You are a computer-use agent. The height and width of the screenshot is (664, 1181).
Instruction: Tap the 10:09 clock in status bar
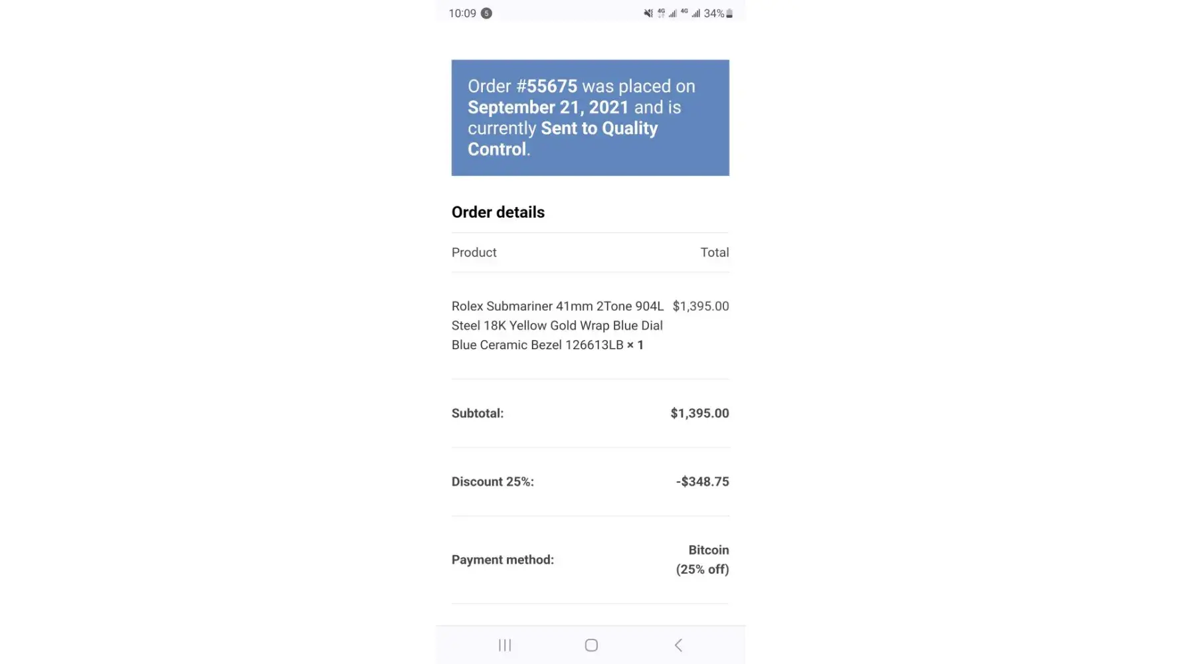tap(462, 13)
